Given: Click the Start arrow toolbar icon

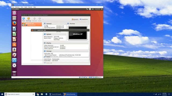Looking at the screenshot, I should (x=40, y=18).
